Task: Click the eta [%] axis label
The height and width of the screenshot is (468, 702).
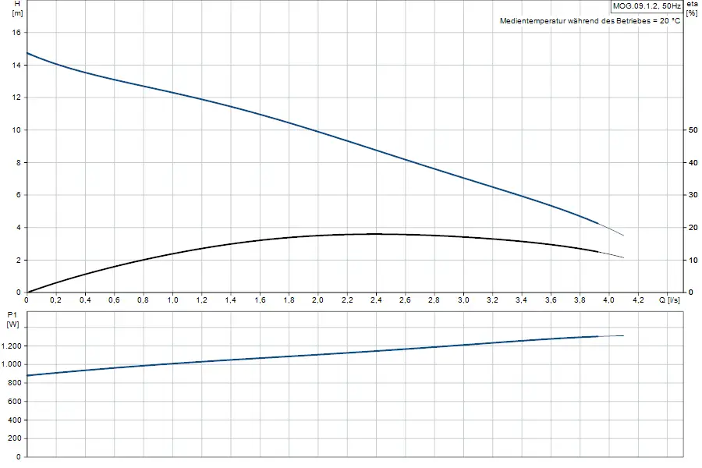Action: click(692, 9)
